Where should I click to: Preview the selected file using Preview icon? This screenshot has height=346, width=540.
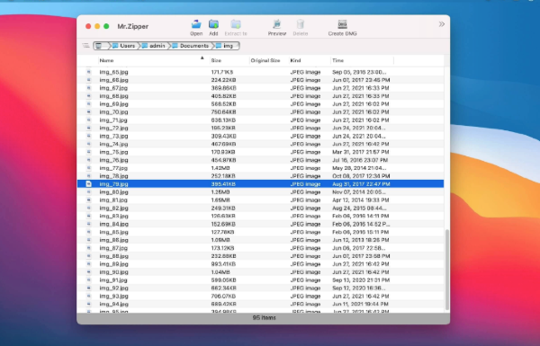click(277, 28)
